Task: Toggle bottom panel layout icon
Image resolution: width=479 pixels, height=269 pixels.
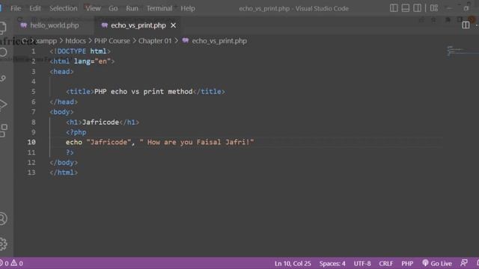Action: coord(406,8)
